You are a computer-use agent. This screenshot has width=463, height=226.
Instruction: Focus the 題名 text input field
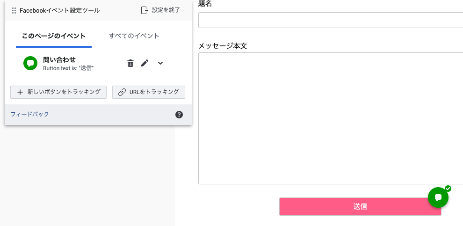[330, 20]
